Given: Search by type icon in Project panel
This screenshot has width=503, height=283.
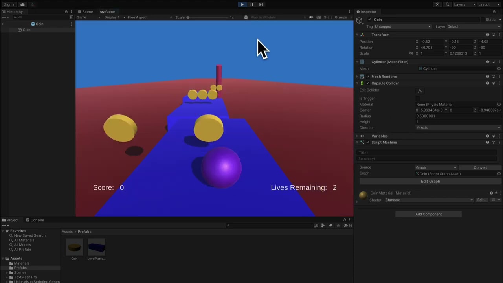Looking at the screenshot, I should [316, 226].
